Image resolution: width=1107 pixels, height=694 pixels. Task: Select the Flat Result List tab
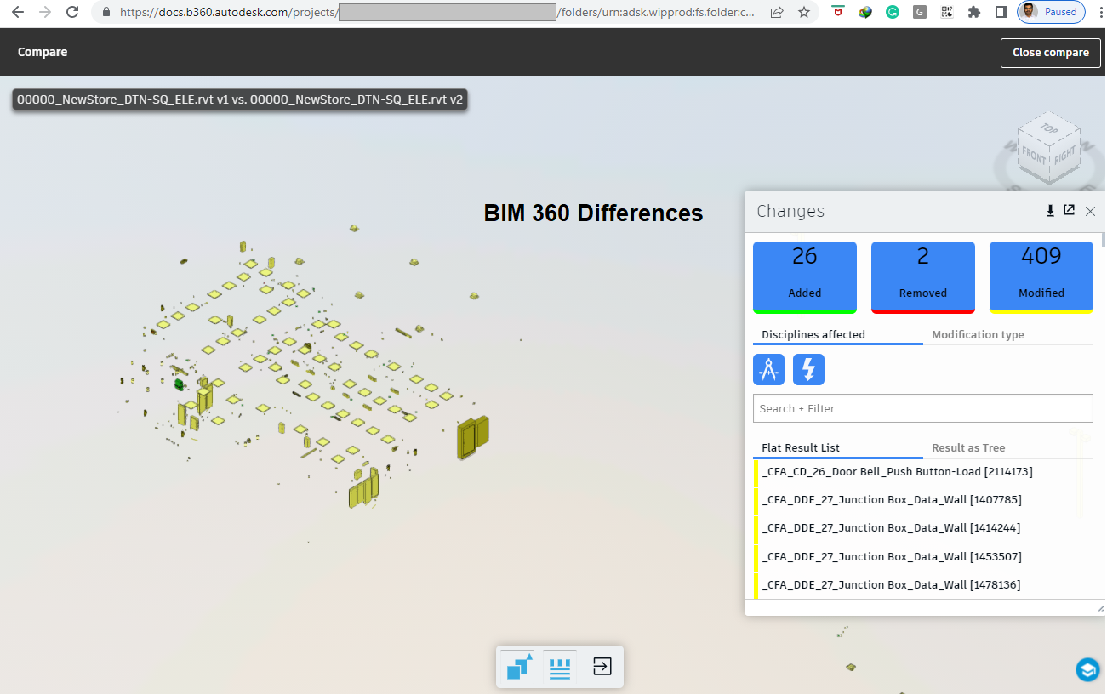pyautogui.click(x=838, y=448)
